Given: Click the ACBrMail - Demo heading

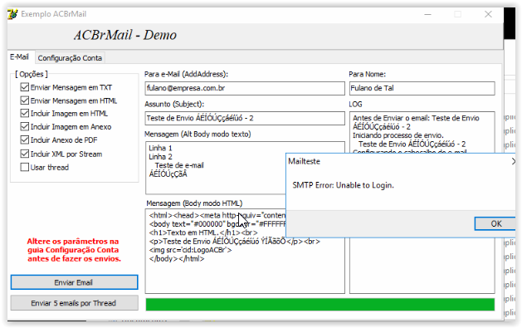Looking at the screenshot, I should coord(125,35).
